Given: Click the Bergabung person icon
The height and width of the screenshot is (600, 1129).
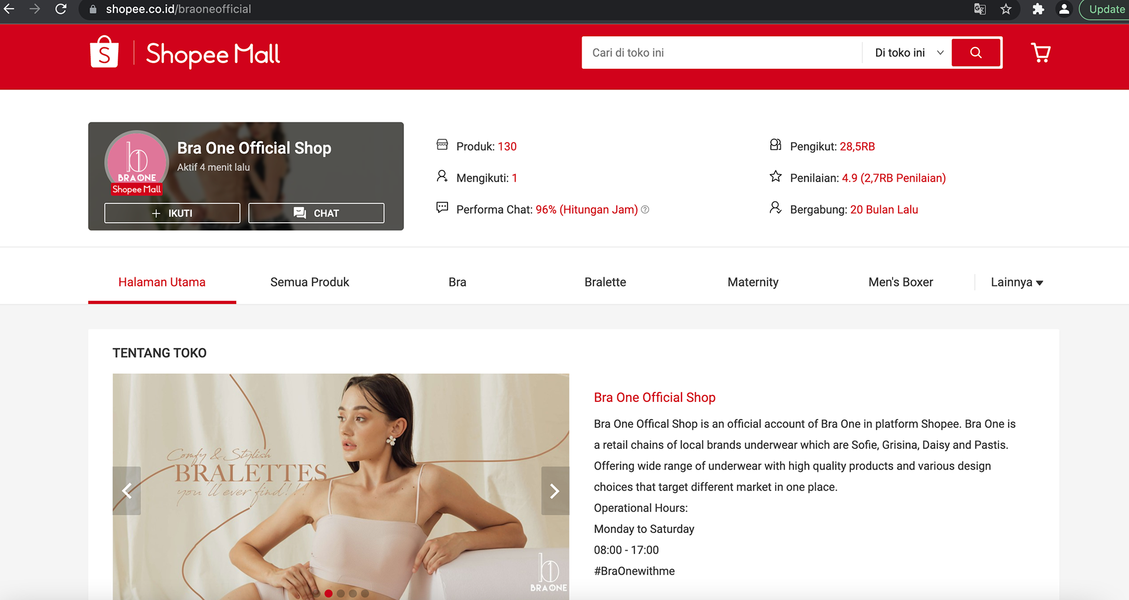Looking at the screenshot, I should pyautogui.click(x=776, y=207).
